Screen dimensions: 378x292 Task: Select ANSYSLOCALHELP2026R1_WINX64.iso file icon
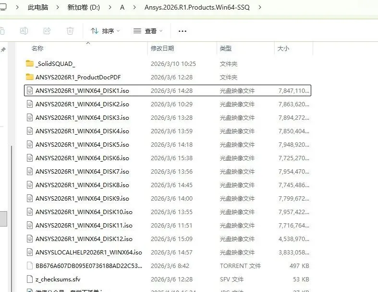(30, 252)
